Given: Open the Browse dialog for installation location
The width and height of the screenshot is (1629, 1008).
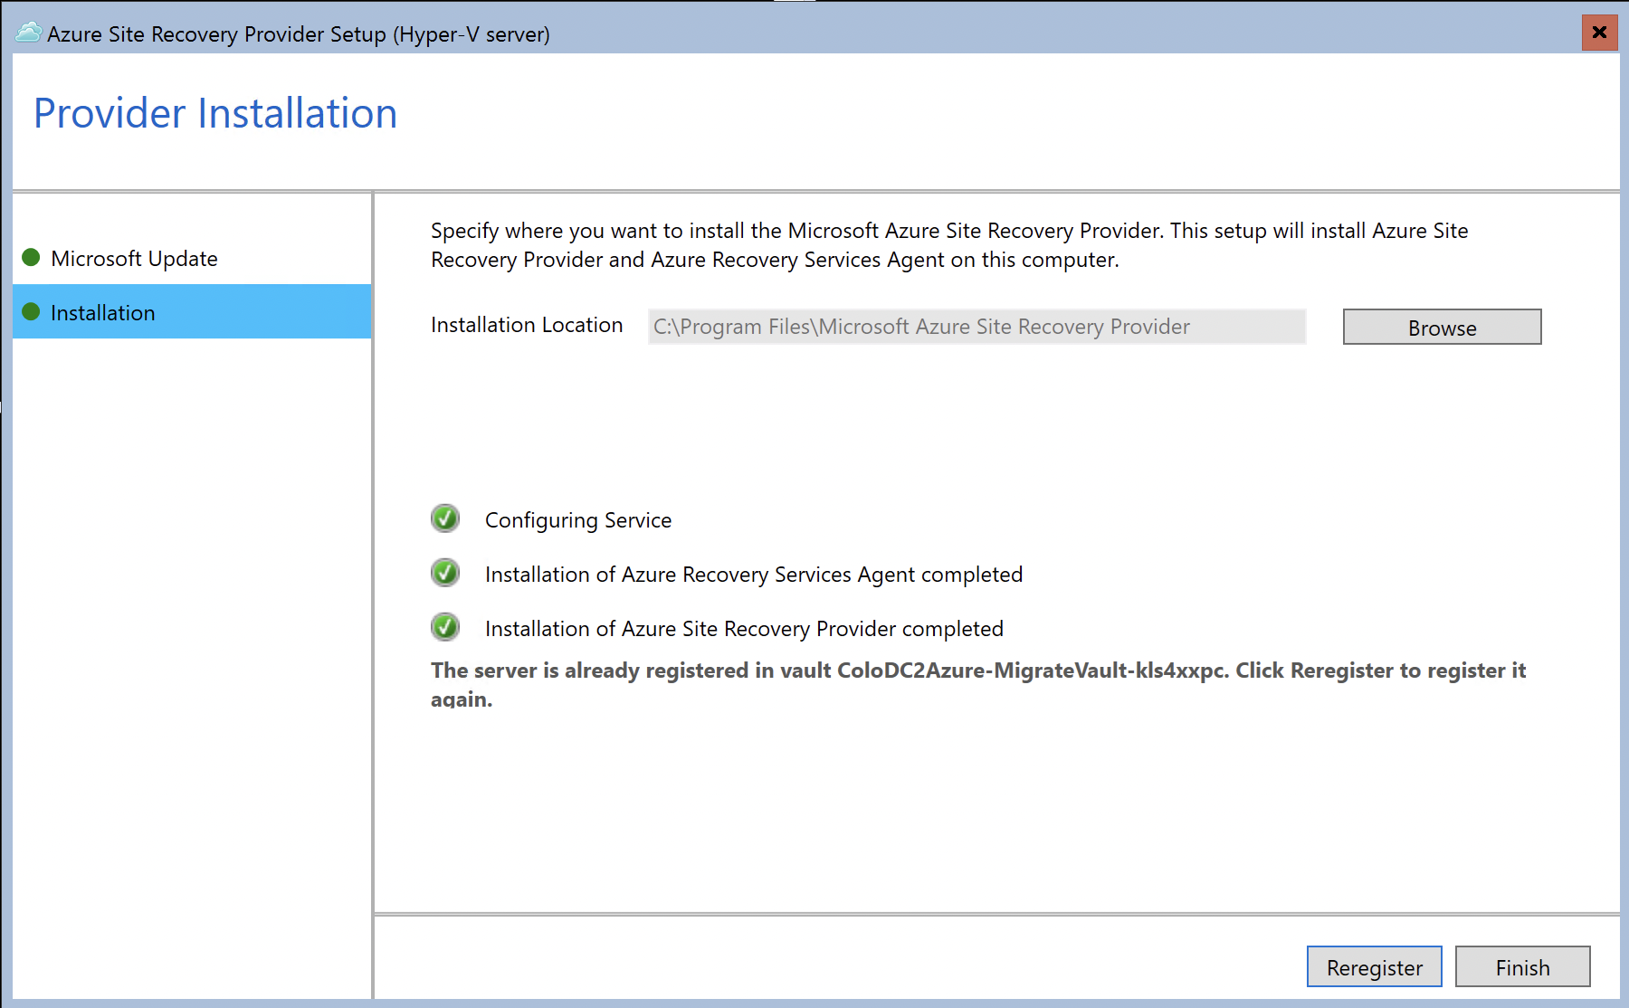Looking at the screenshot, I should (1441, 327).
